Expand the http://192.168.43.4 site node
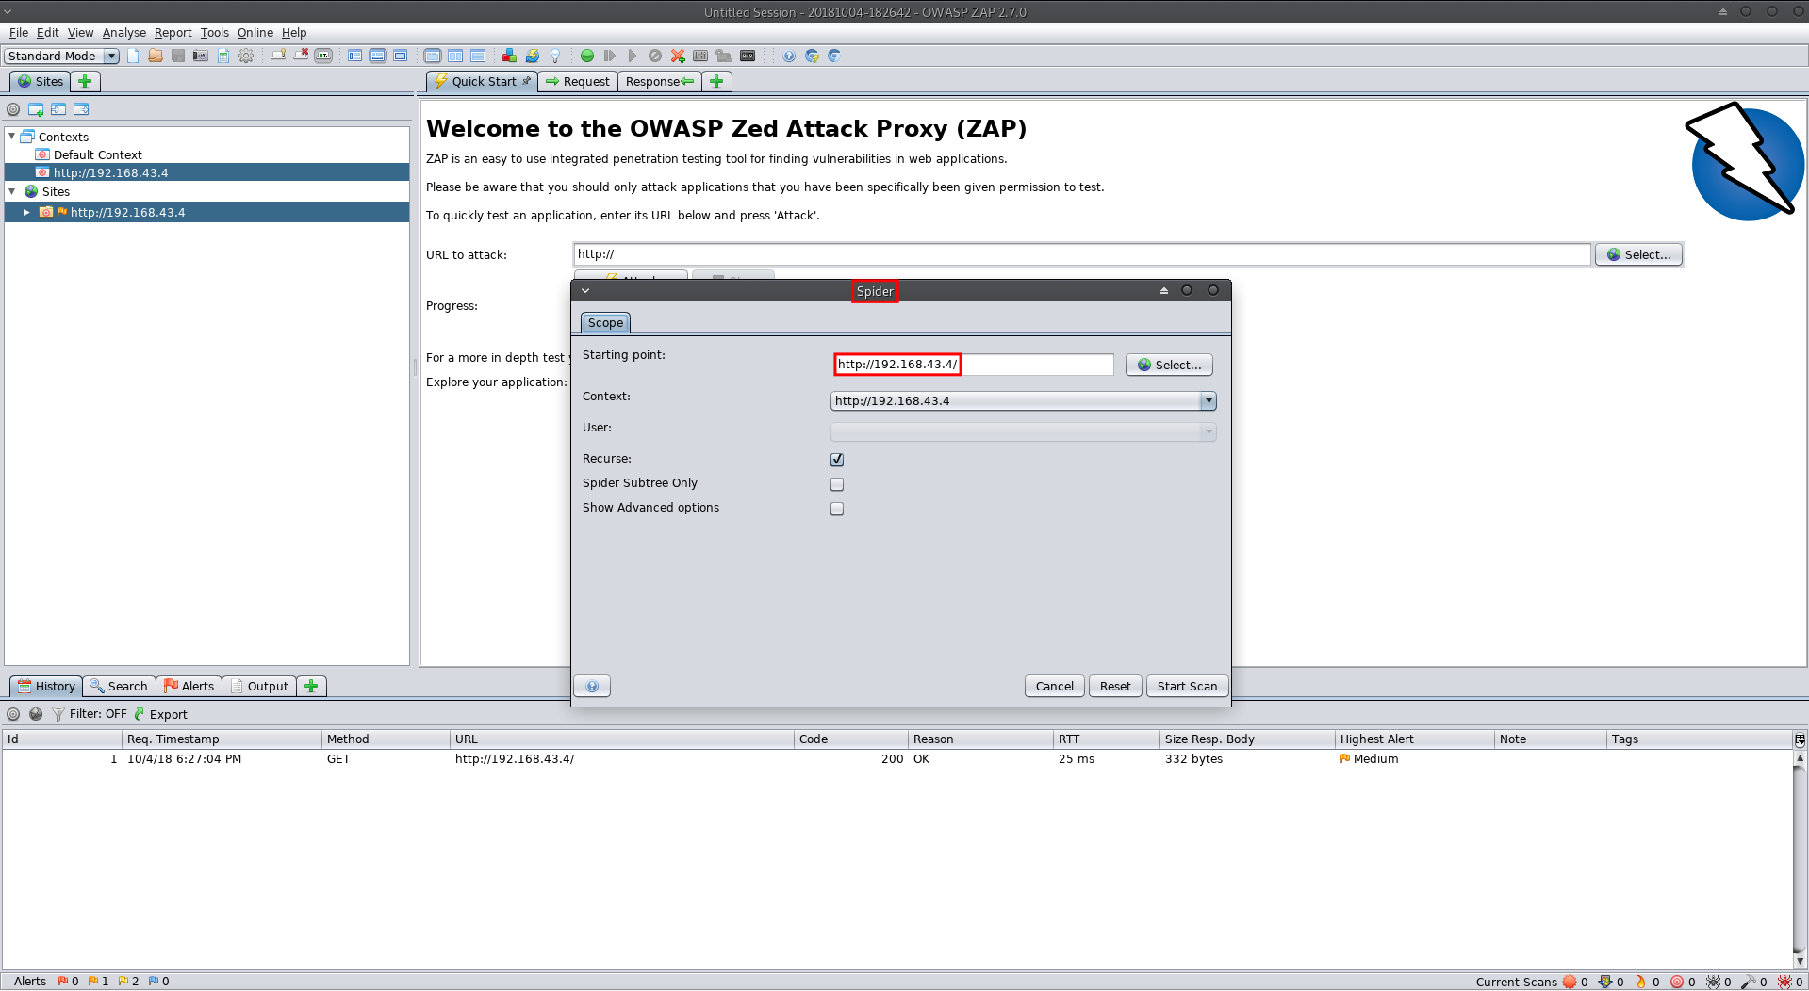 tap(26, 212)
